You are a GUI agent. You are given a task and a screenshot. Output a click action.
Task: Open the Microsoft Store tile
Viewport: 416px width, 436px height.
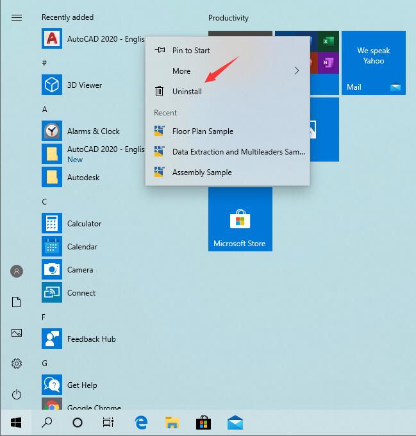(240, 219)
